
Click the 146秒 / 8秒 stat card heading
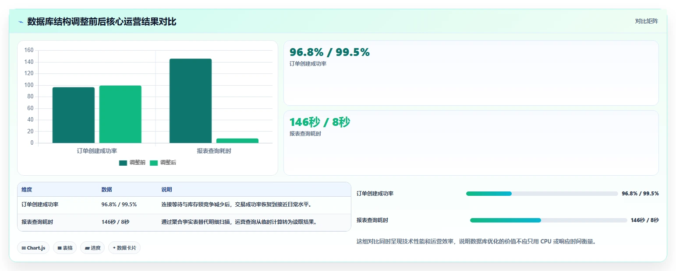pos(320,122)
